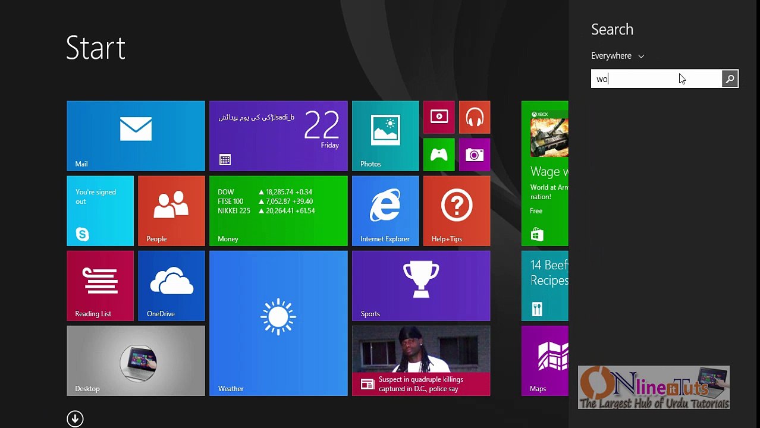760x428 pixels.
Task: Open the Food tile showing Beef Recipes
Action: pos(545,286)
